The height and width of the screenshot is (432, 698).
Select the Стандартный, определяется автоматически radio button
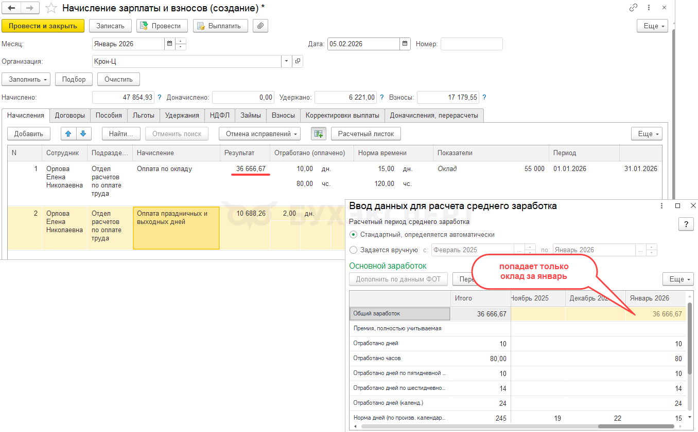click(x=353, y=235)
